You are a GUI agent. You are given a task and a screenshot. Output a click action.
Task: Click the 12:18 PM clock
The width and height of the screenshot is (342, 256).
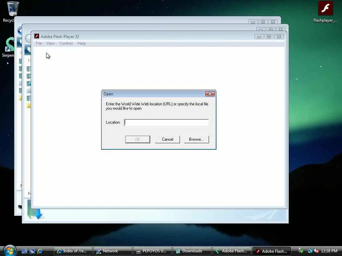(329, 251)
